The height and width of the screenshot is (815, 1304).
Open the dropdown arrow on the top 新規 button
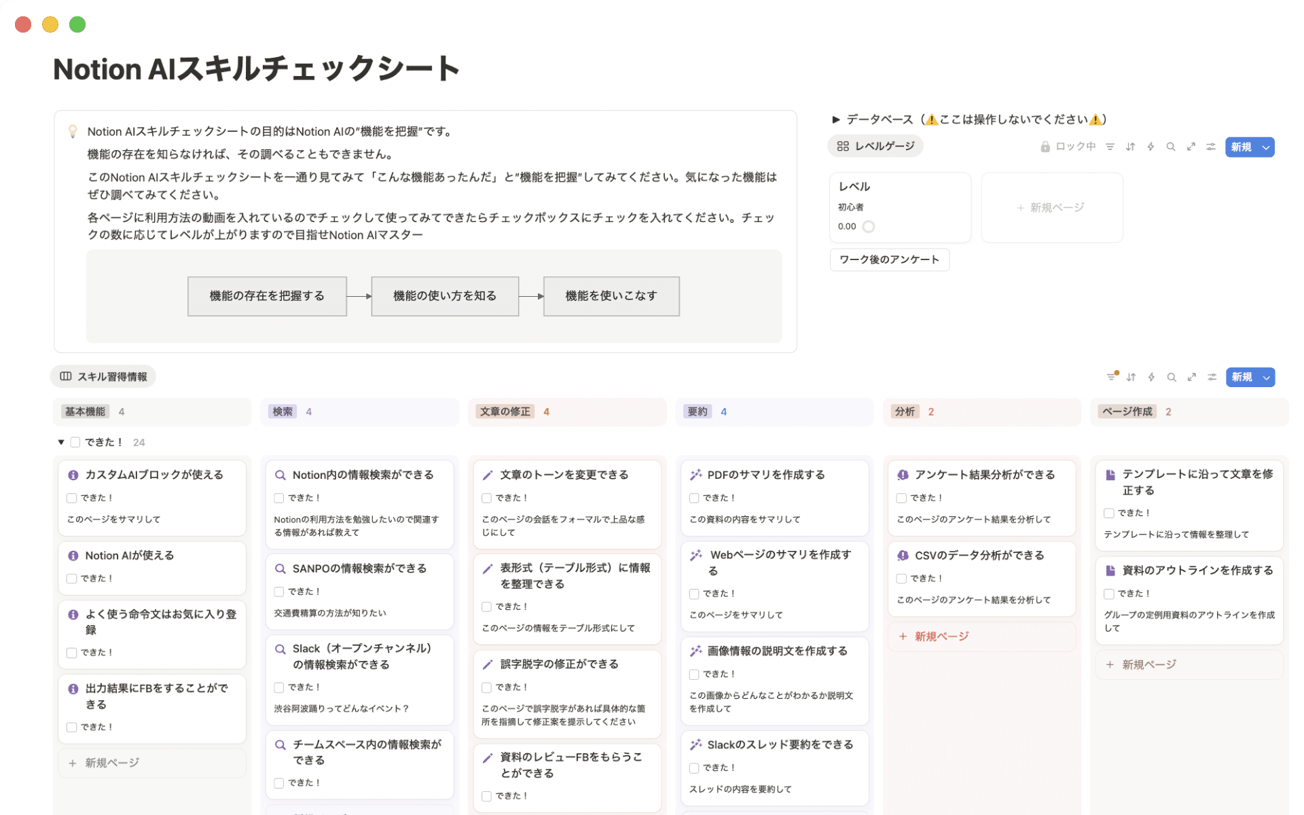tap(1265, 147)
